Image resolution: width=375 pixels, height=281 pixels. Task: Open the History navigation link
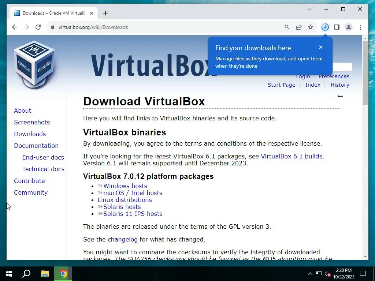point(340,85)
